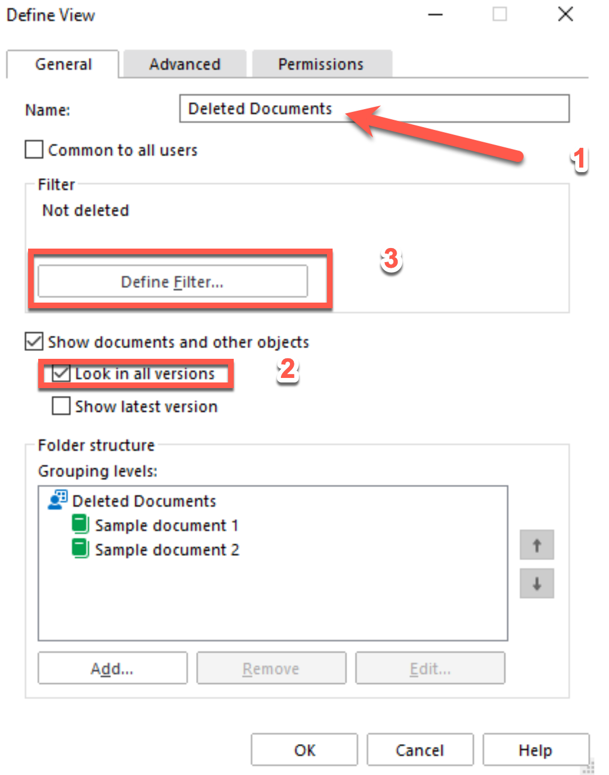The width and height of the screenshot is (609, 775).
Task: Move grouping level down with arrow
Action: point(537,583)
